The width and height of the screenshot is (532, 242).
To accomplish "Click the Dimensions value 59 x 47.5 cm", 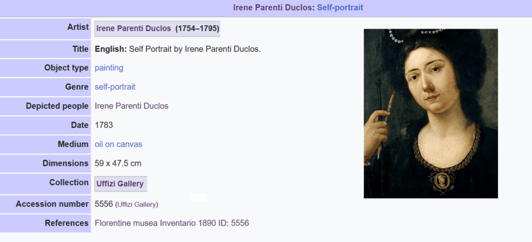I will [118, 164].
